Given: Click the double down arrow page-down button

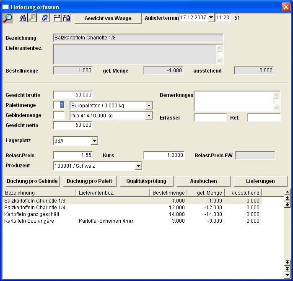Looking at the screenshot, I should point(287,269).
